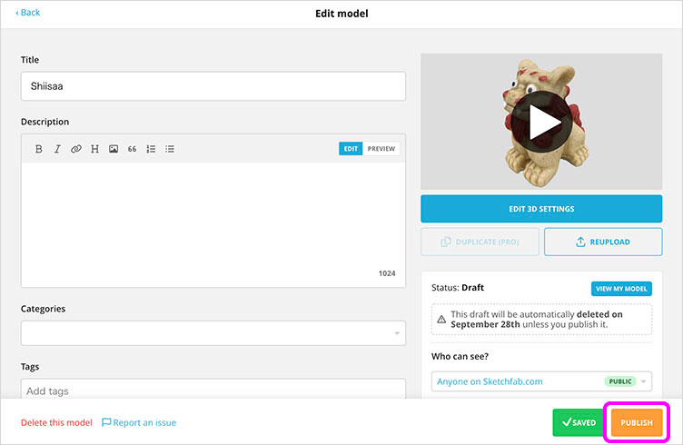The image size is (683, 445).
Task: Click Delete this model
Action: 56,423
